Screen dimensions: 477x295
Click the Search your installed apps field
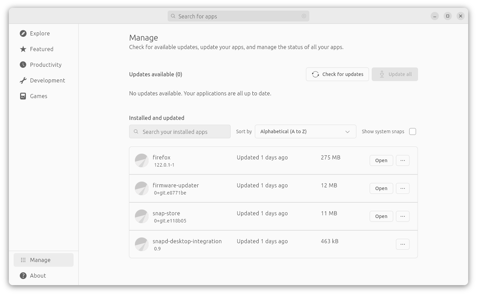pyautogui.click(x=180, y=131)
